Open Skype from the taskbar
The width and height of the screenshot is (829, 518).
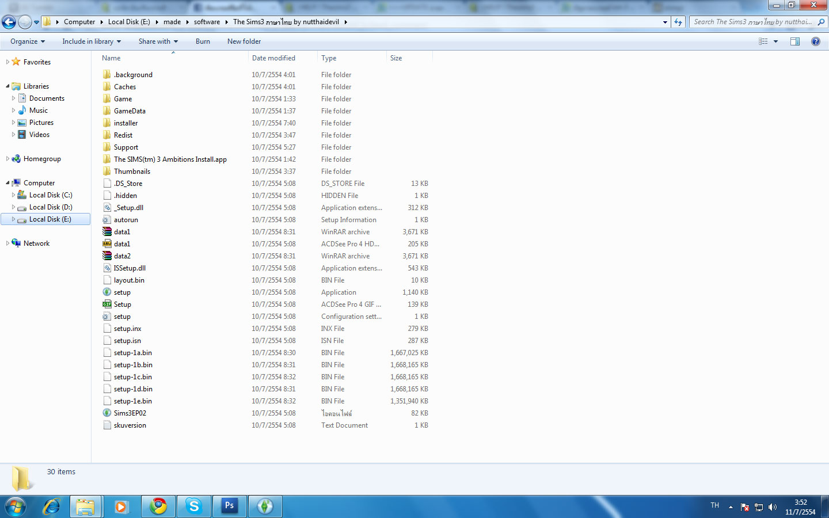pos(194,506)
